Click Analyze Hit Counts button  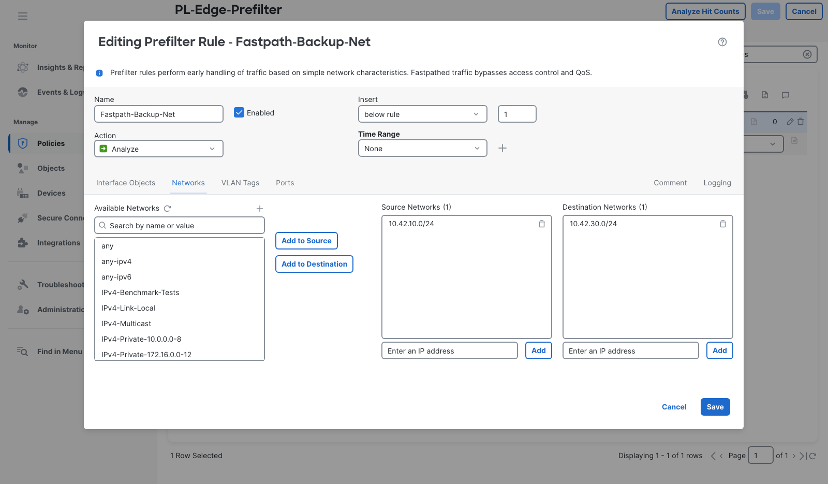pyautogui.click(x=705, y=11)
